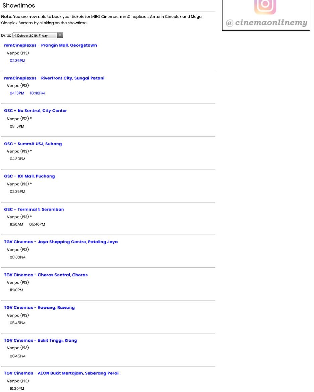Viewport: 314px width, 392px height.
Task: Open TGV Cinemas - Bukit Tinggi, Klang
Action: pyautogui.click(x=41, y=340)
